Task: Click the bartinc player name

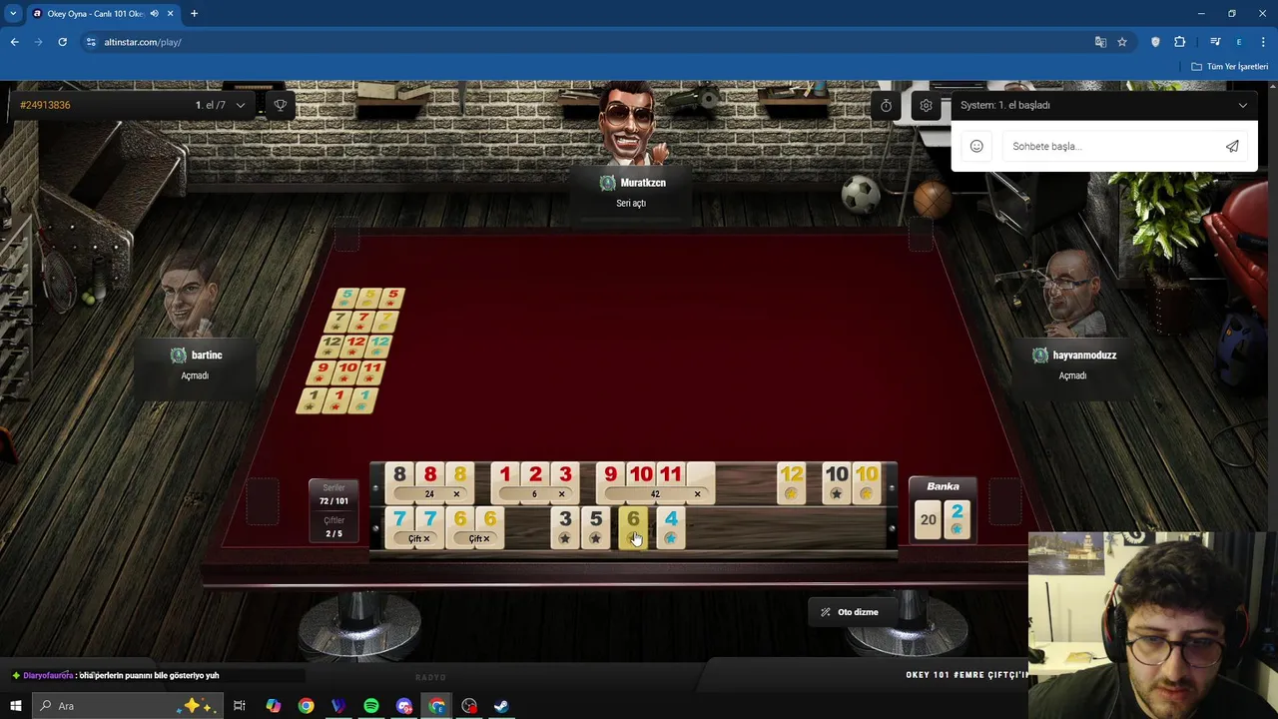Action: pyautogui.click(x=207, y=356)
